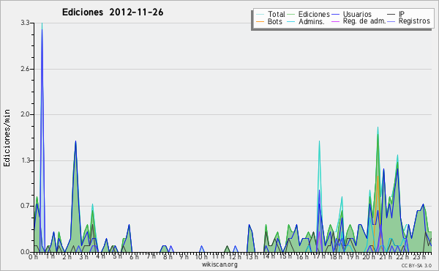Click the y-axis value '0.7'

[25, 207]
